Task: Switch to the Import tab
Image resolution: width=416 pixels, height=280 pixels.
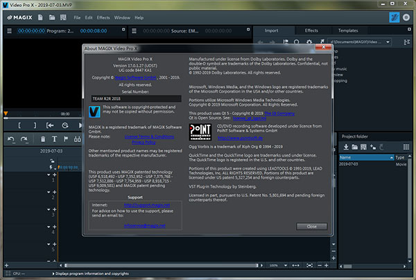Action: (271, 30)
